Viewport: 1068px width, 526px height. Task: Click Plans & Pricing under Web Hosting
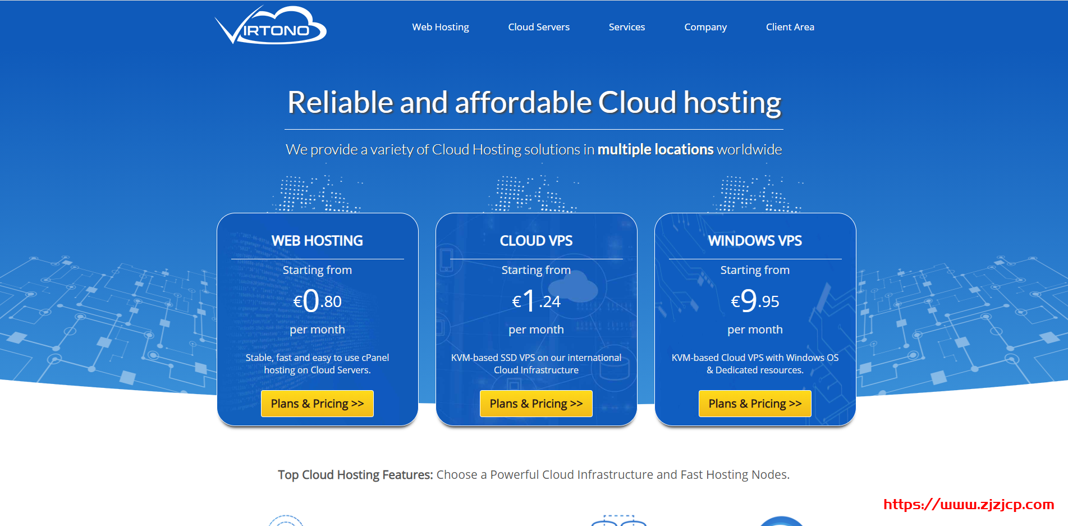317,404
